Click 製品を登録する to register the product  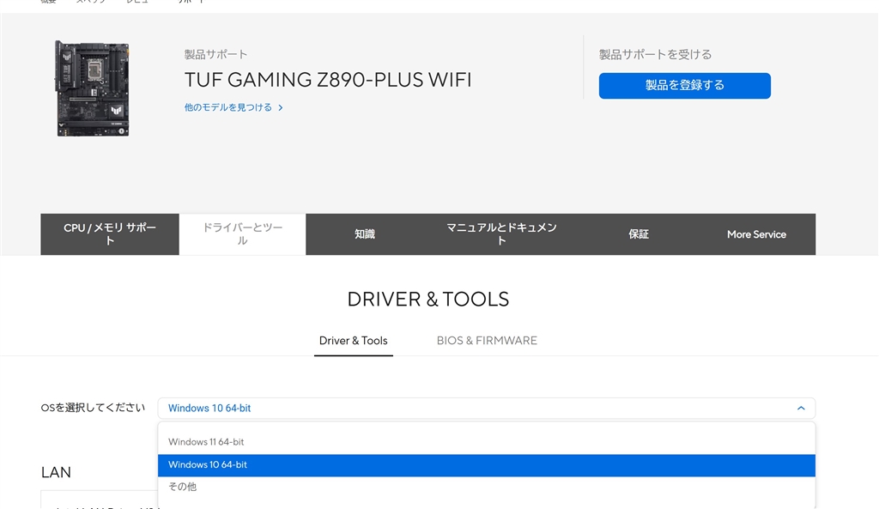pos(684,86)
